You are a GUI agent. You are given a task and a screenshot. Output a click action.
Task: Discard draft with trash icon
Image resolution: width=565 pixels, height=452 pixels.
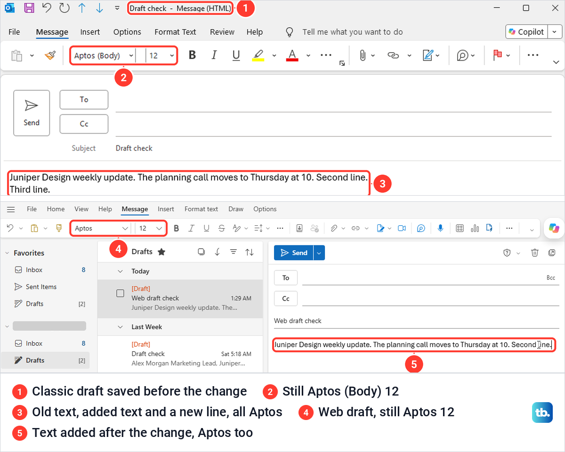pyautogui.click(x=535, y=253)
